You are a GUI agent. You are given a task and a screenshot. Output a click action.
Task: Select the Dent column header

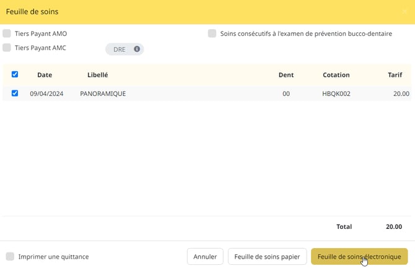click(x=286, y=75)
